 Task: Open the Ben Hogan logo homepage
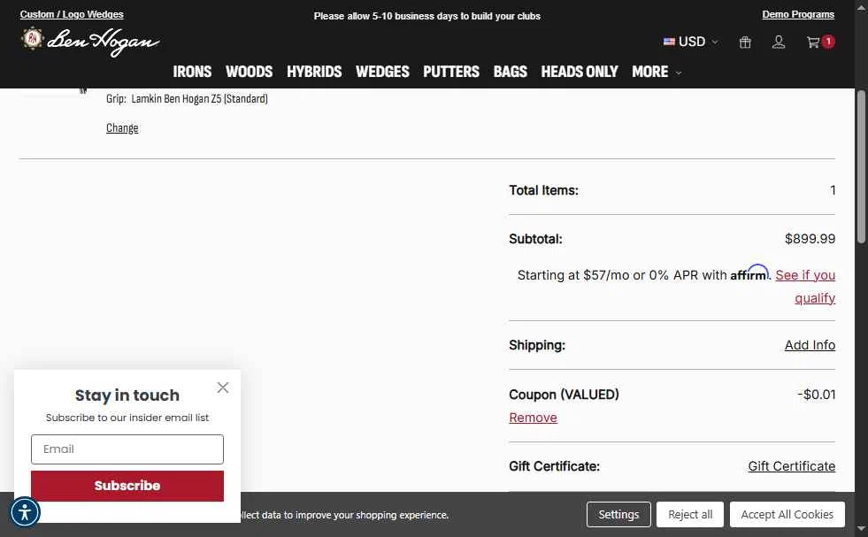(x=90, y=42)
